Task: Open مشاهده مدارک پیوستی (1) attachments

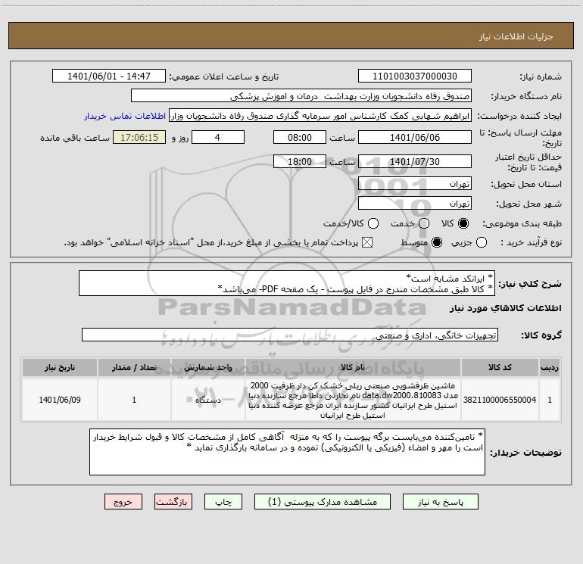Action: (323, 502)
